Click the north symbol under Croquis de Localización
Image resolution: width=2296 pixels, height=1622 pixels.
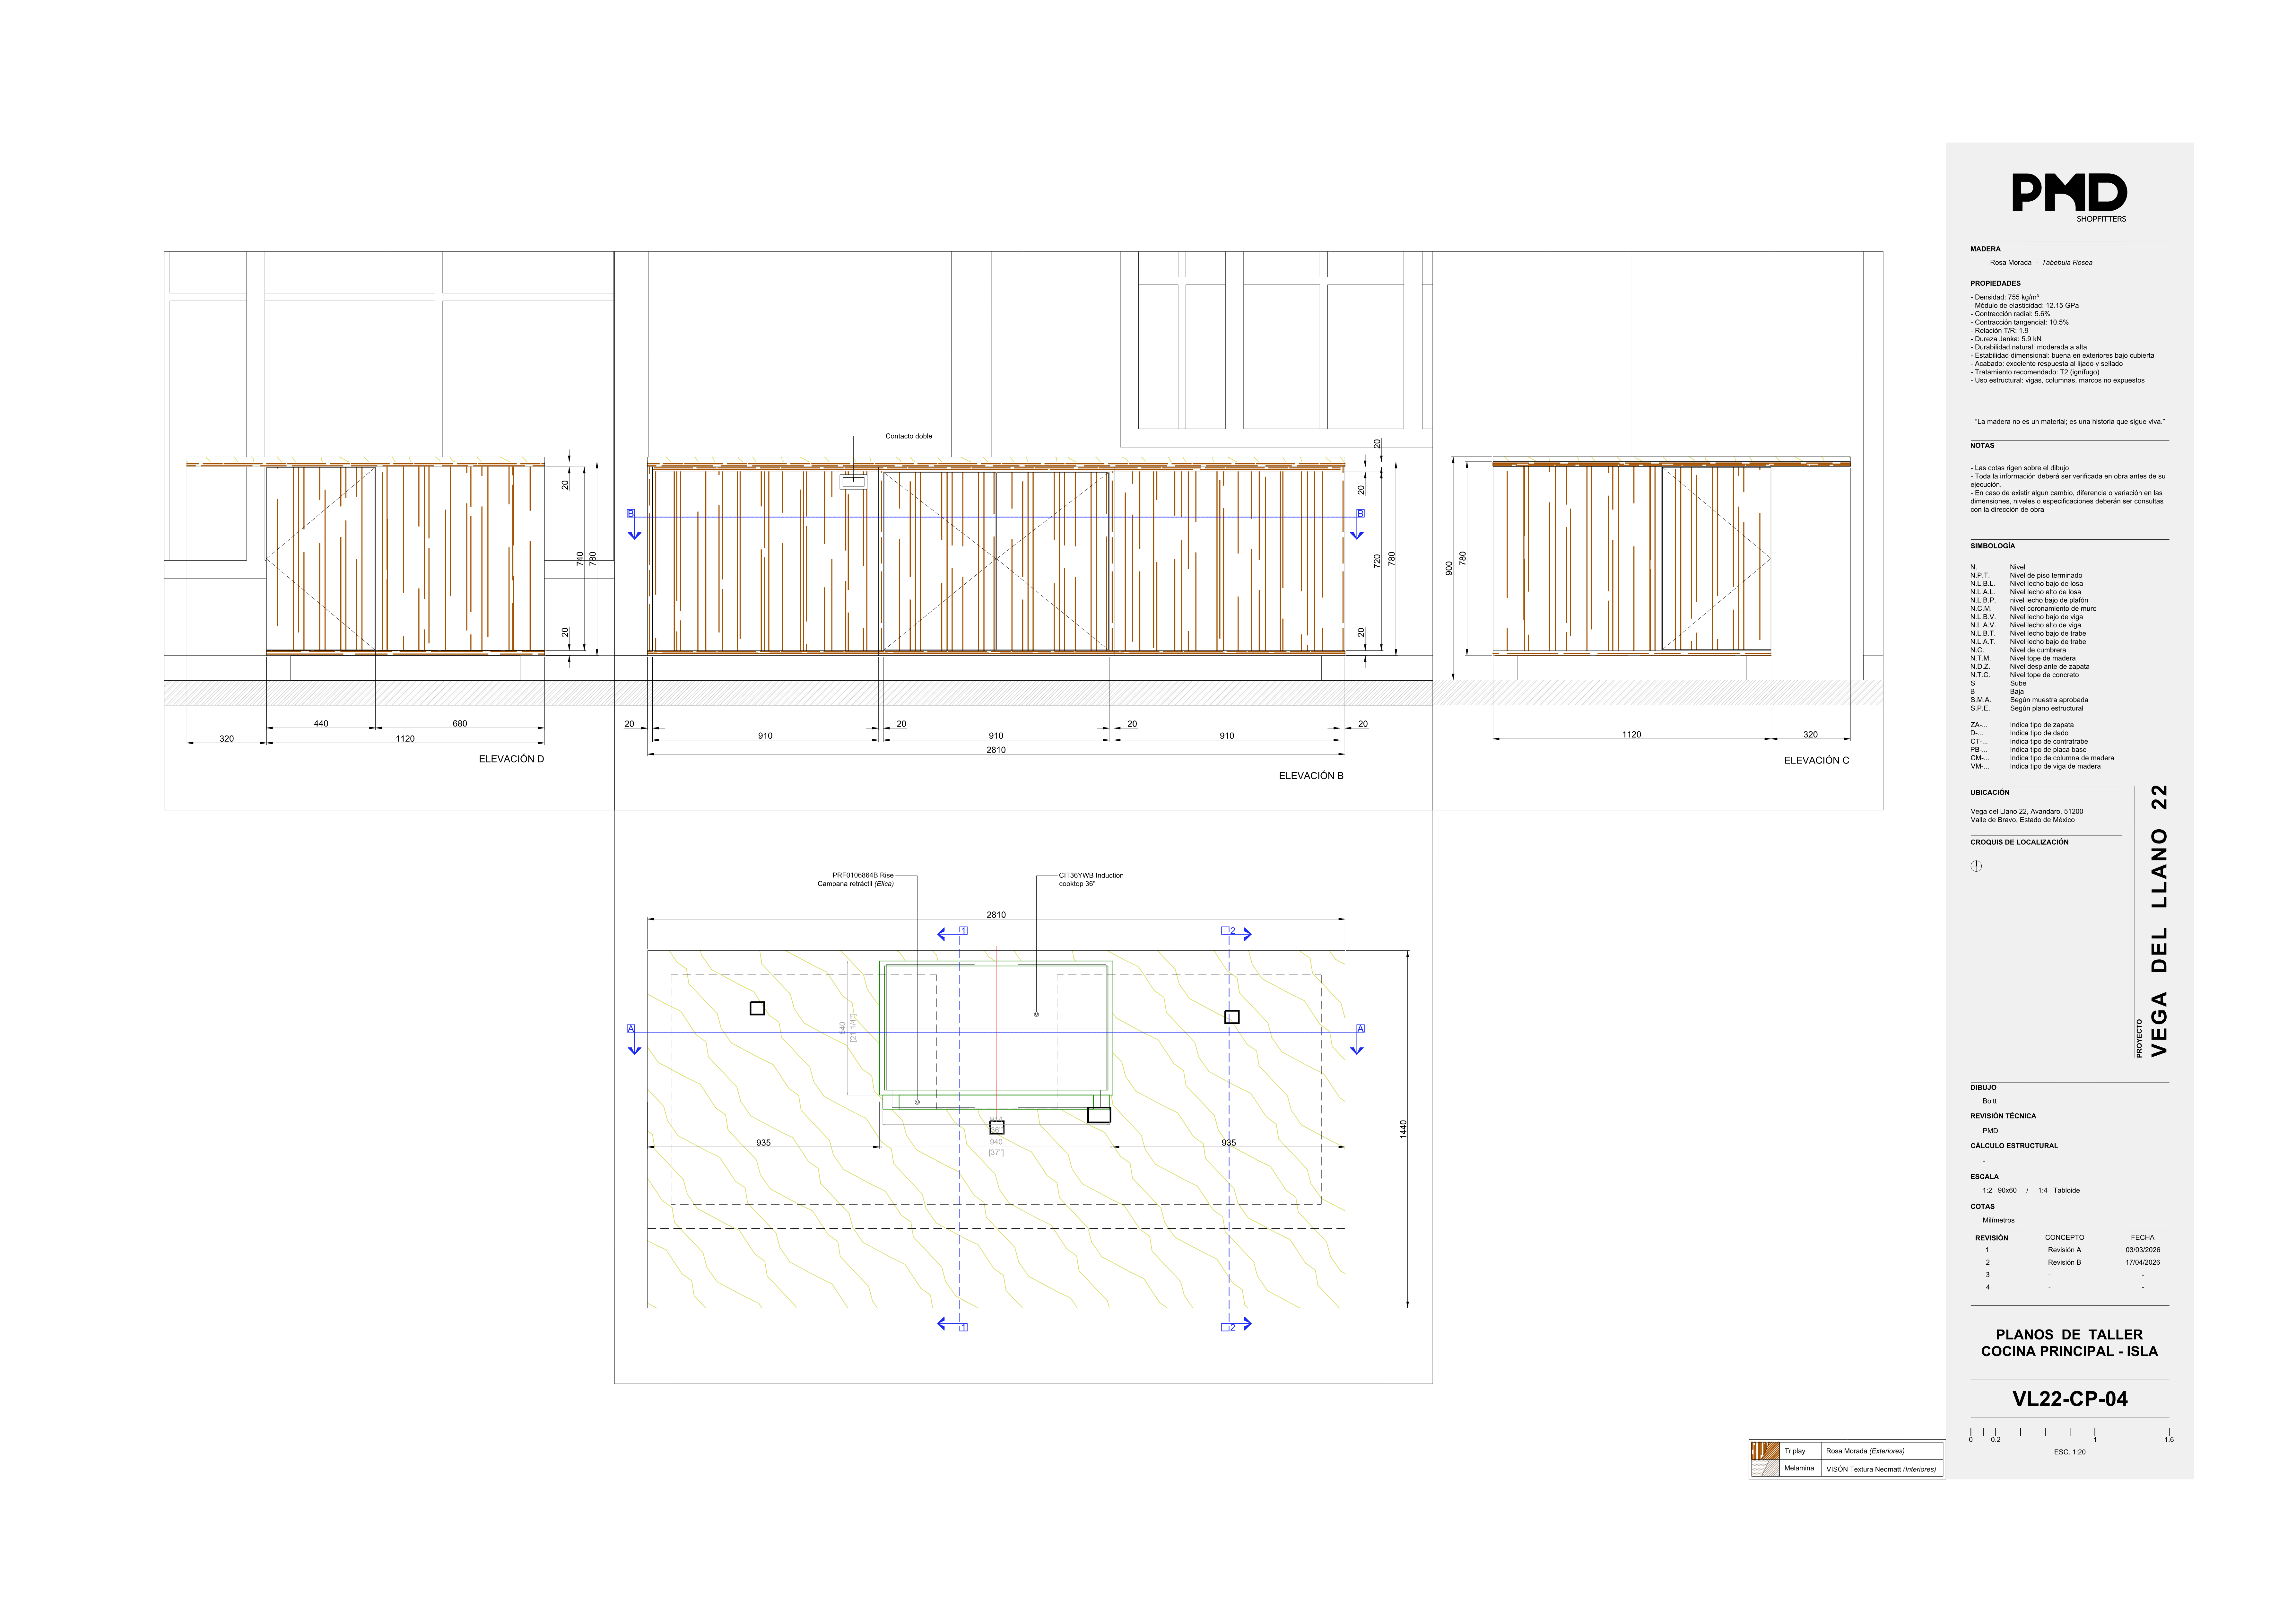tap(1976, 866)
